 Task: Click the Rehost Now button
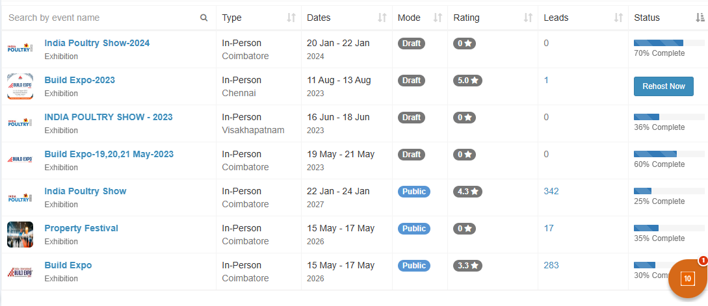(663, 86)
